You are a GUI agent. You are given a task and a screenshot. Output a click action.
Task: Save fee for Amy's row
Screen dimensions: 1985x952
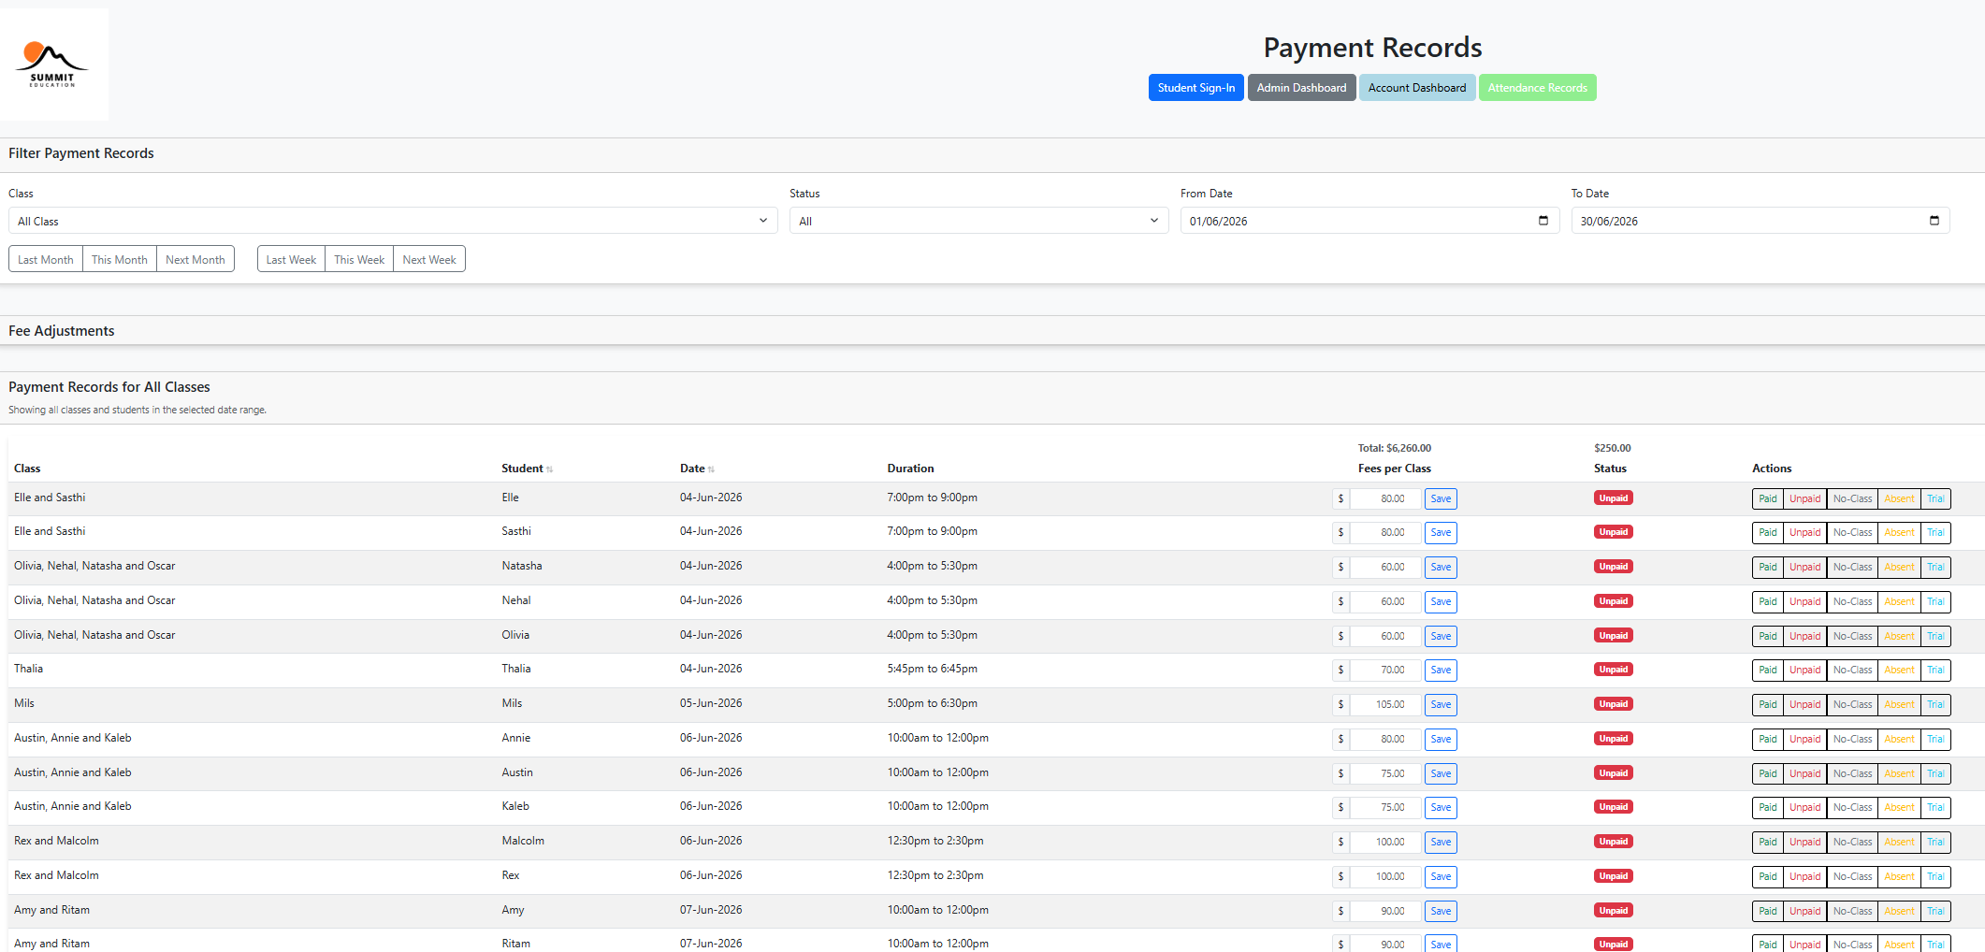[x=1441, y=911]
